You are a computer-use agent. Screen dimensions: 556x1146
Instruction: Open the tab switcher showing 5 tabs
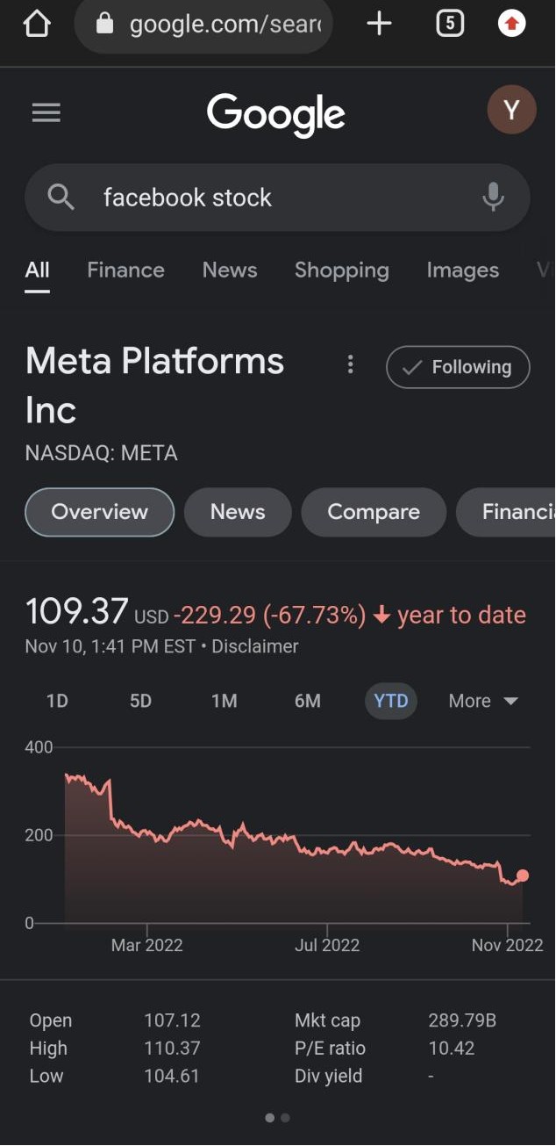click(x=449, y=24)
